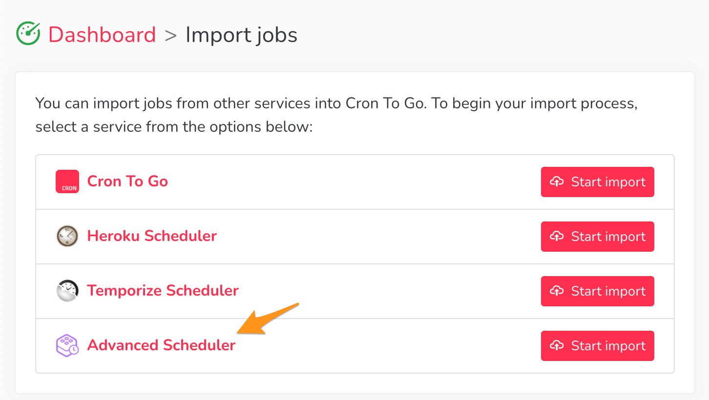Click the green Dashboard gauge icon
This screenshot has height=400, width=709.
pyautogui.click(x=28, y=34)
